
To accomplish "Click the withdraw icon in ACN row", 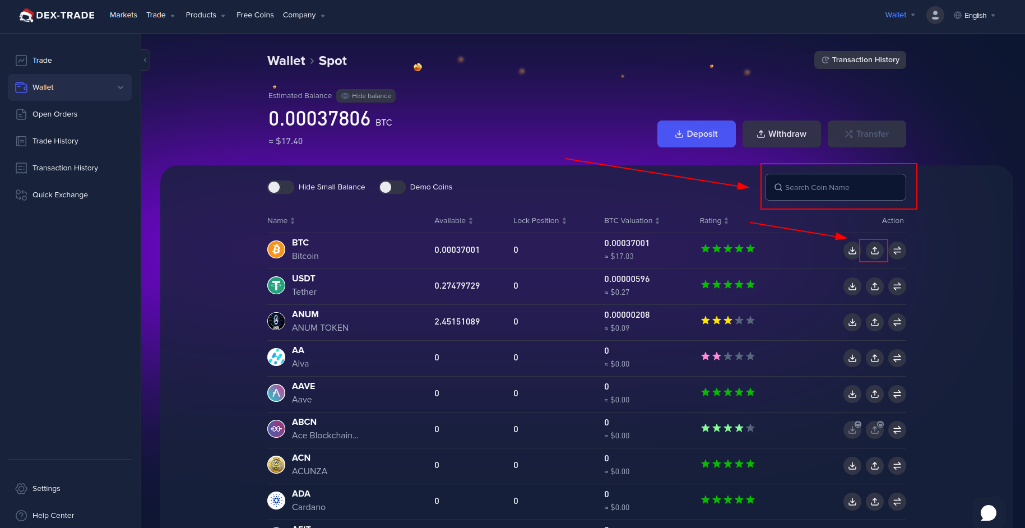I will [875, 466].
